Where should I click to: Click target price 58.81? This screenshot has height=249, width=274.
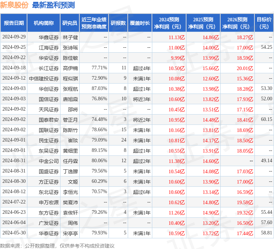pos(267,233)
